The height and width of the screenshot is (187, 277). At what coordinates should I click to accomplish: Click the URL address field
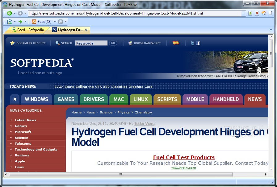point(135,13)
